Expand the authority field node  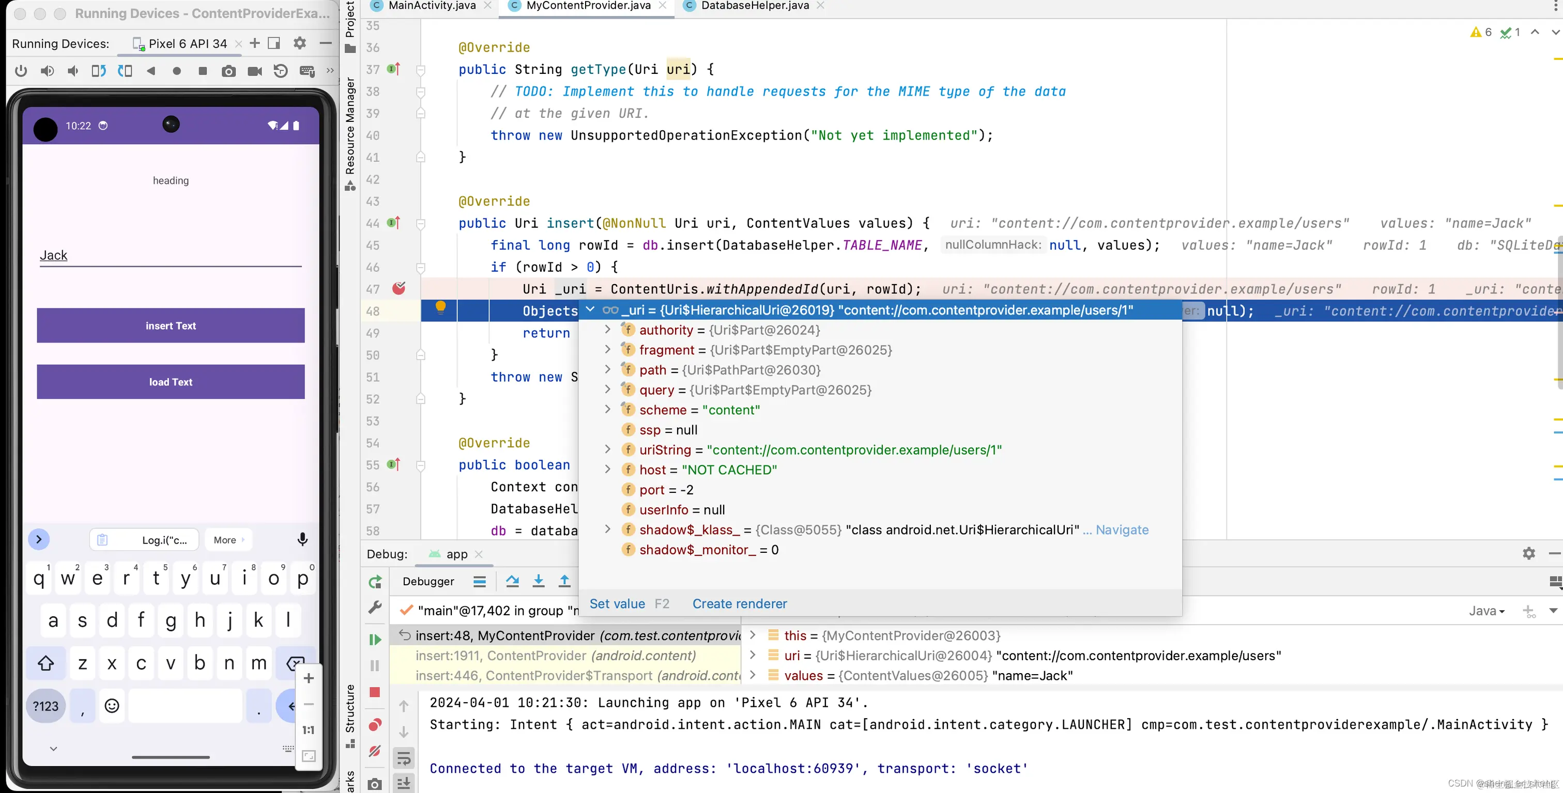(607, 330)
